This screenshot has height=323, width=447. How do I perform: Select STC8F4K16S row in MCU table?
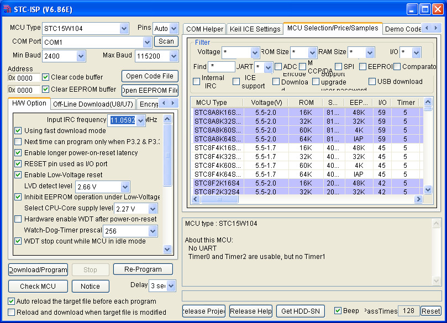point(307,148)
